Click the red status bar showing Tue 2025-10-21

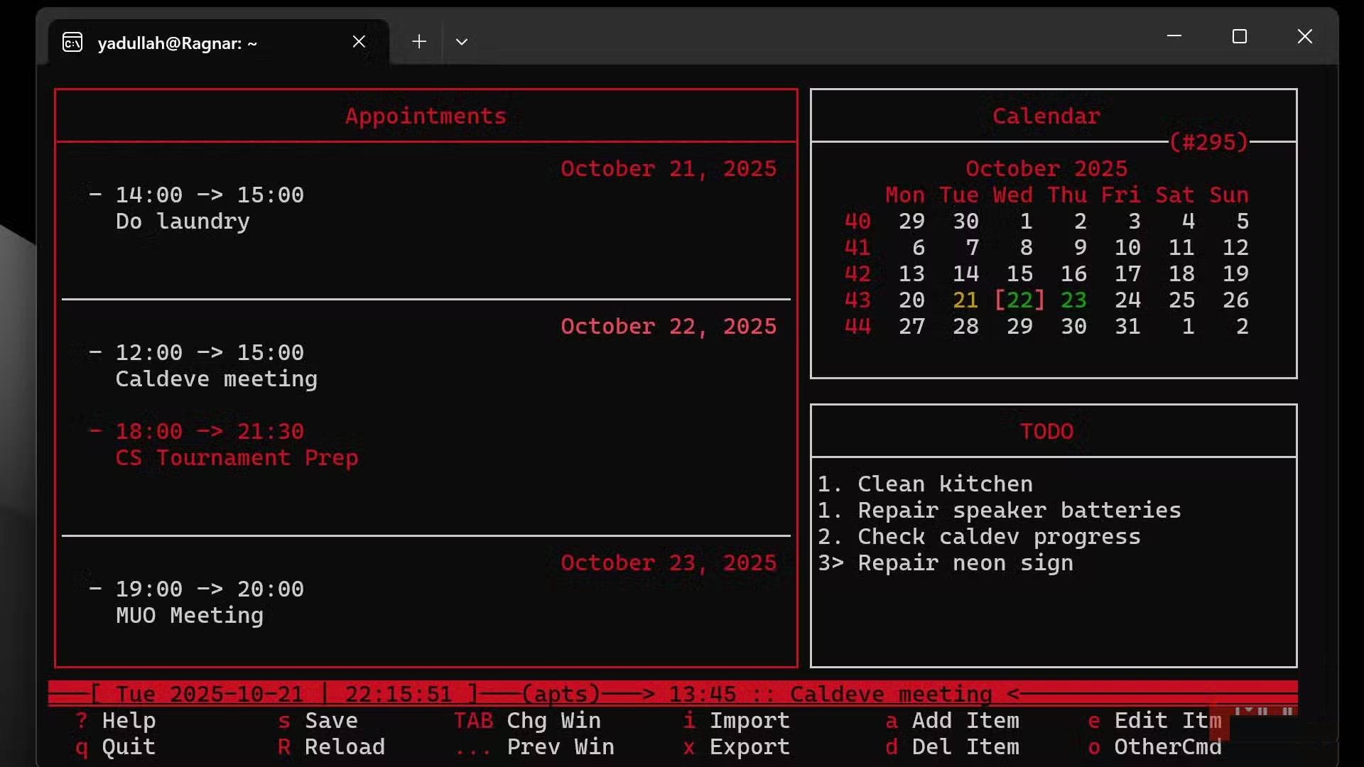coord(206,694)
